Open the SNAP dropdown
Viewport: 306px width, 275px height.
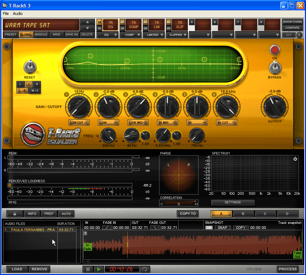(223, 228)
